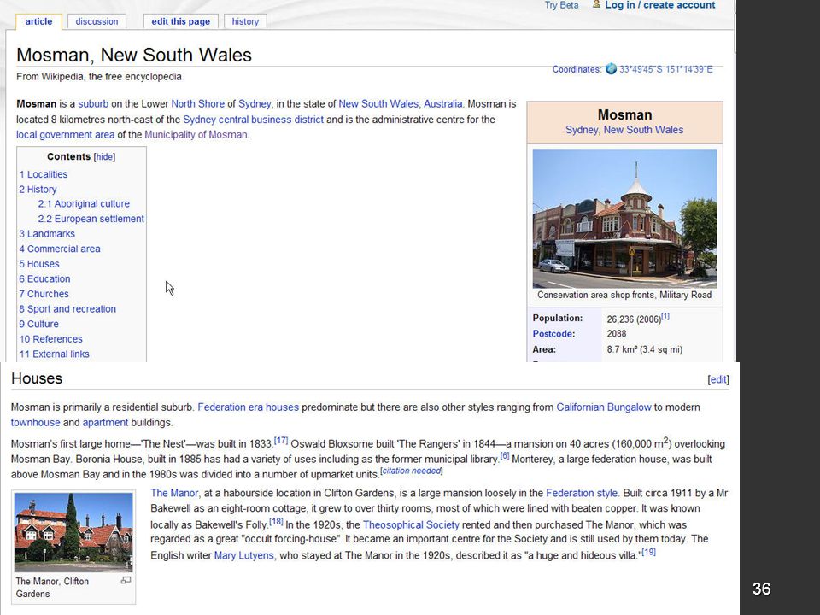Switch to the discussion tab

point(97,21)
